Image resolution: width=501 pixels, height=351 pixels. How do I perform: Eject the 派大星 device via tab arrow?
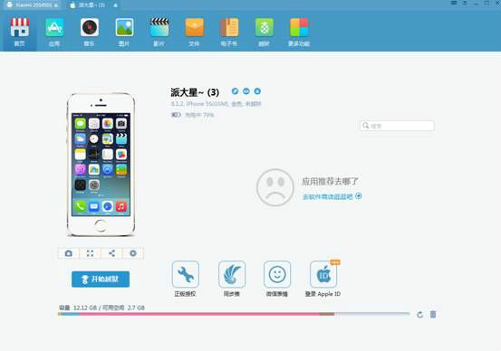[115, 5]
